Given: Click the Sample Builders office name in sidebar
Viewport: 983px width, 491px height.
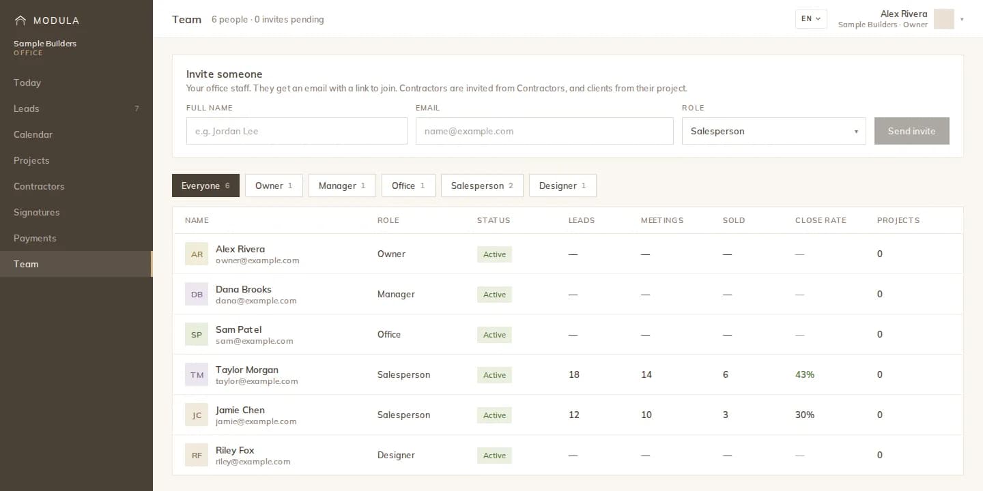Looking at the screenshot, I should click(x=45, y=44).
